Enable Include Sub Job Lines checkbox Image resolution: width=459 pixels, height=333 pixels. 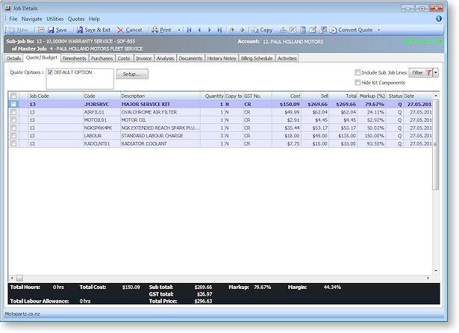coord(357,72)
